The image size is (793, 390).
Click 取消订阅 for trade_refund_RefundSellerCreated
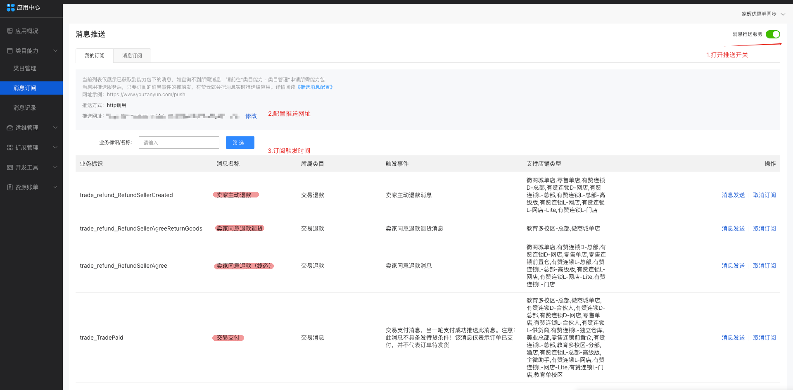pos(764,195)
